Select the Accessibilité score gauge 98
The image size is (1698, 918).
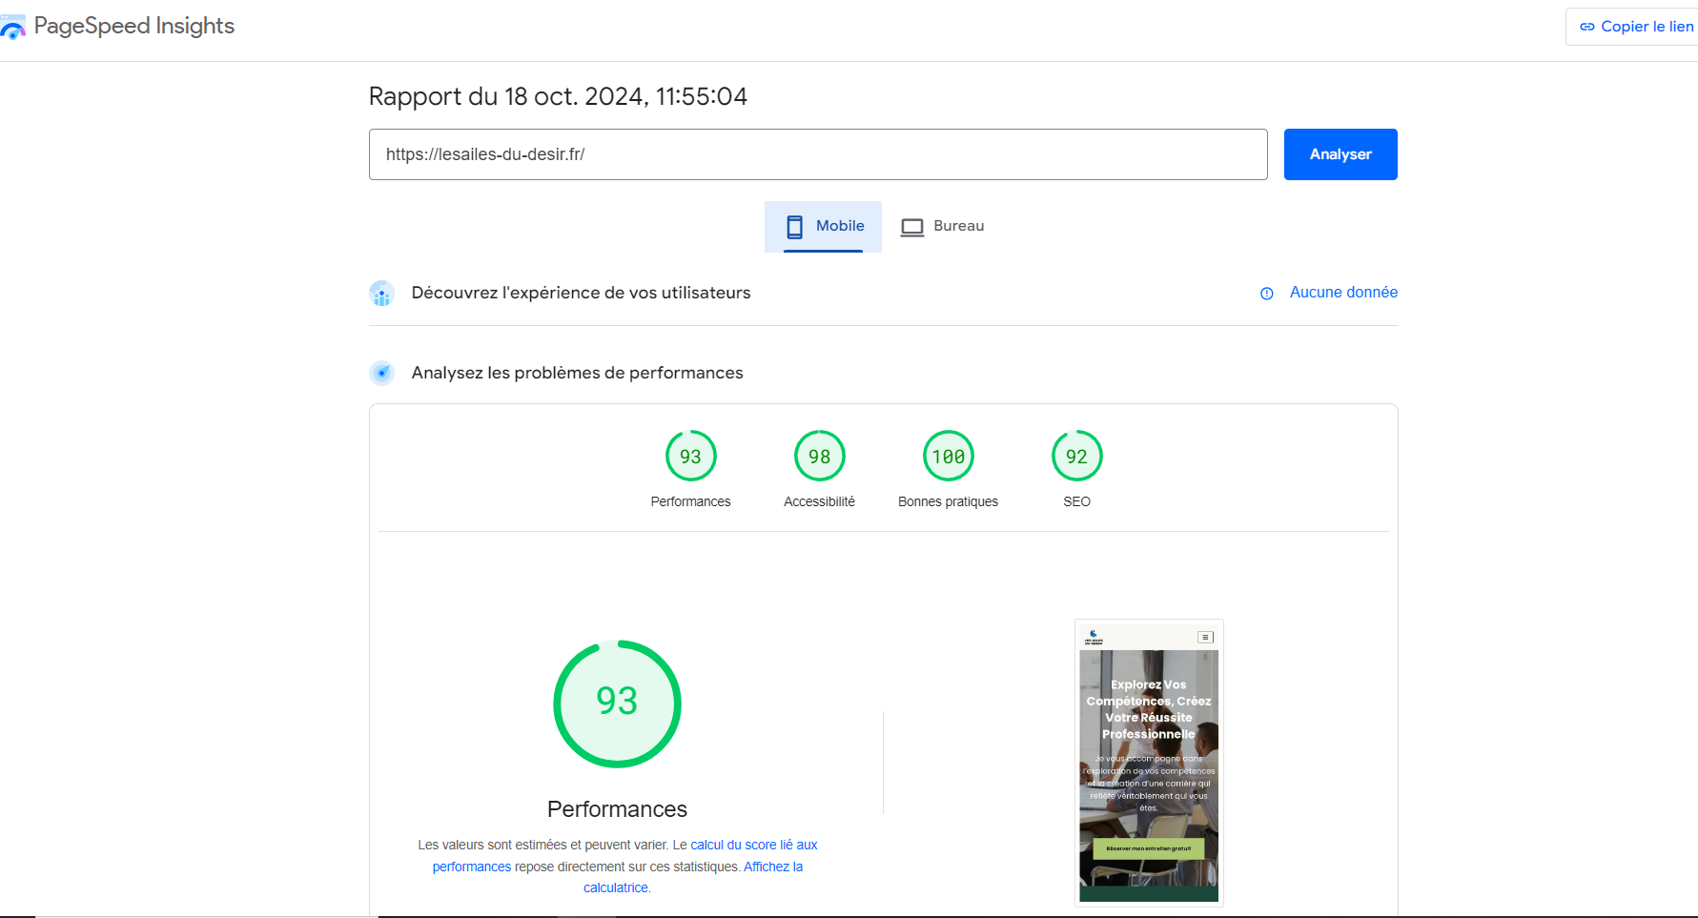tap(820, 457)
